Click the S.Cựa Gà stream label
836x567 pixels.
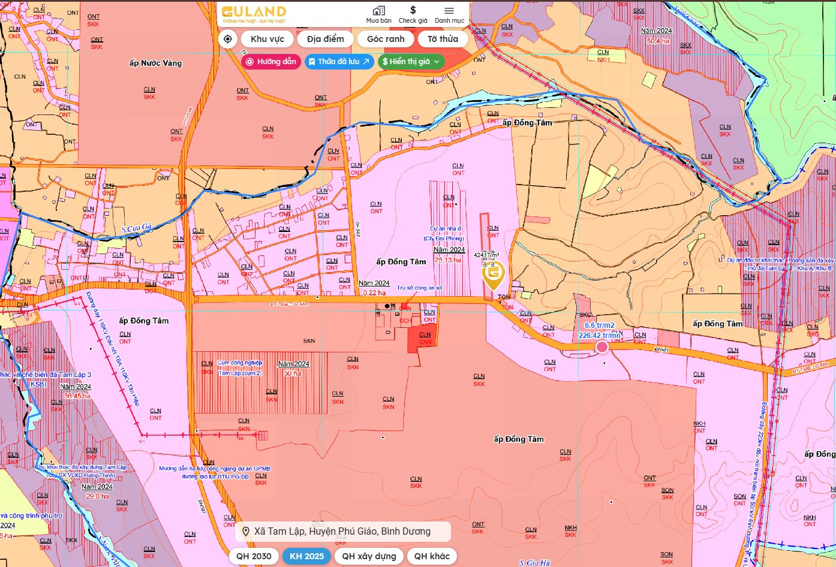pos(137,228)
